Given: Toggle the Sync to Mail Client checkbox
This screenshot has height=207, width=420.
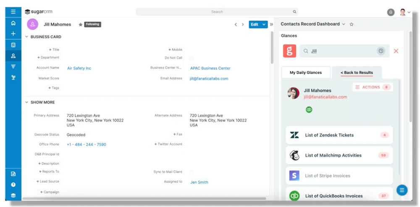Looking at the screenshot, I should [x=192, y=172].
